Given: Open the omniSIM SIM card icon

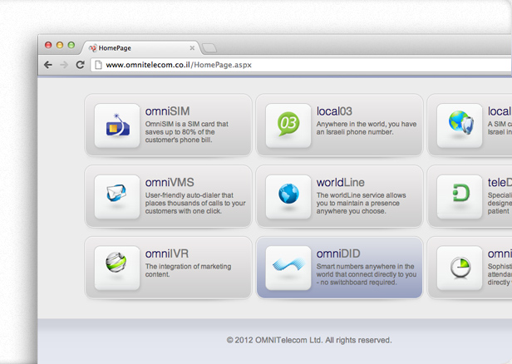Looking at the screenshot, I should [x=117, y=125].
